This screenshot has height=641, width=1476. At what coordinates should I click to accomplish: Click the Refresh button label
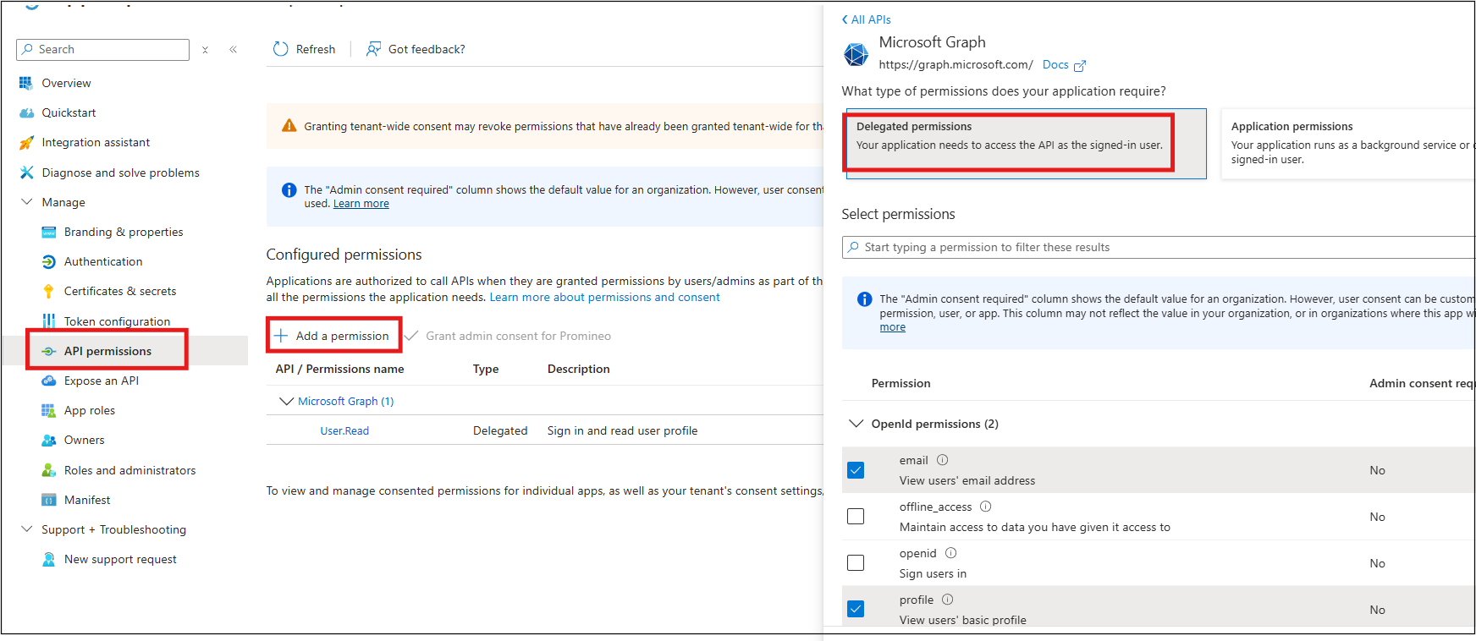[x=316, y=49]
